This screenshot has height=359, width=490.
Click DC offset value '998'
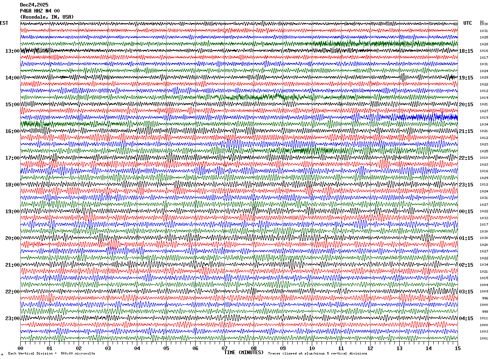click(484, 312)
